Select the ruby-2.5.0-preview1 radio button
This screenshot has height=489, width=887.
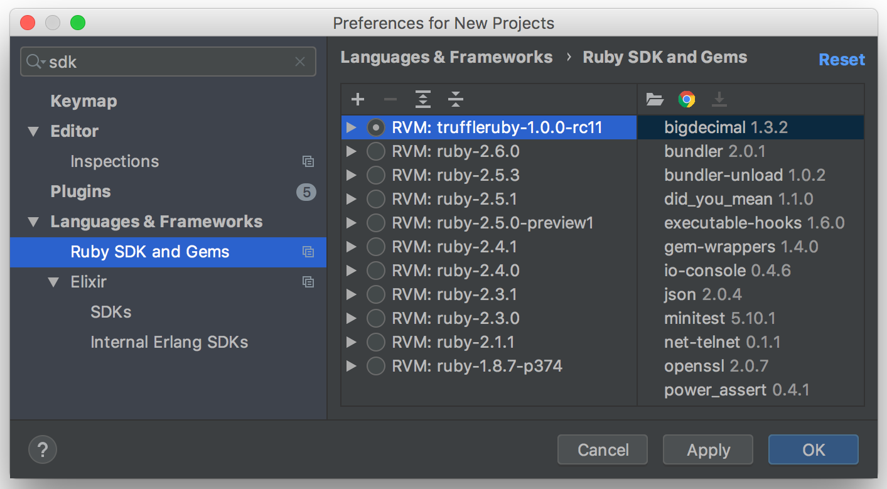[375, 223]
